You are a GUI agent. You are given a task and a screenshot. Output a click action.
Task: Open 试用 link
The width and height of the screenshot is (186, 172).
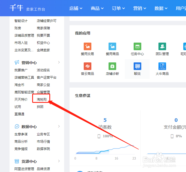coord(18,107)
